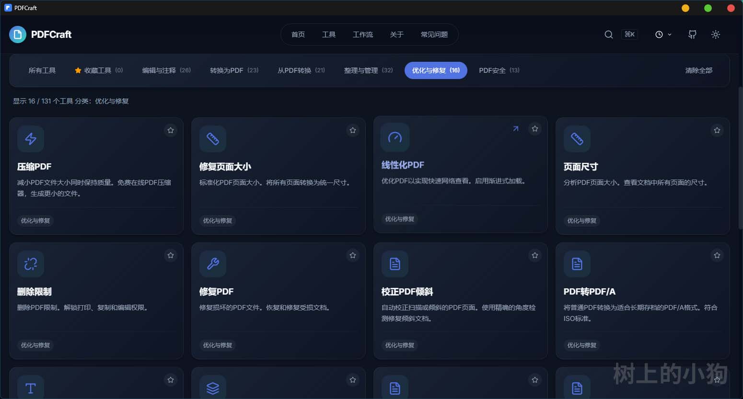
Task: Open the 压缩PDF tool title
Action: [34, 167]
